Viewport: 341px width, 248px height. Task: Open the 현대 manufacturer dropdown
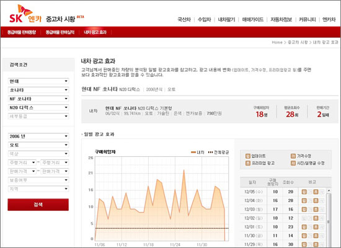38,81
